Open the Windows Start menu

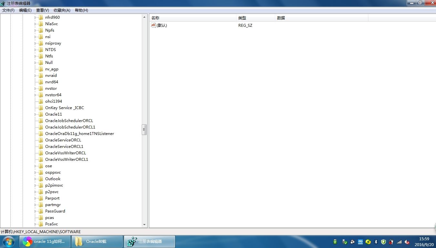(8, 242)
